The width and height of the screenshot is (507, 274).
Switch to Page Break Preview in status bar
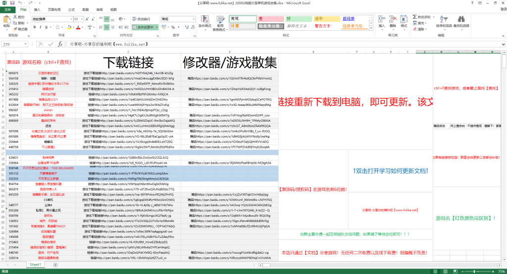coord(456,272)
